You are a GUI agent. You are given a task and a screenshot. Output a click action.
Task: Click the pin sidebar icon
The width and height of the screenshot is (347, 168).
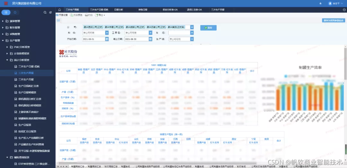click(50, 12)
